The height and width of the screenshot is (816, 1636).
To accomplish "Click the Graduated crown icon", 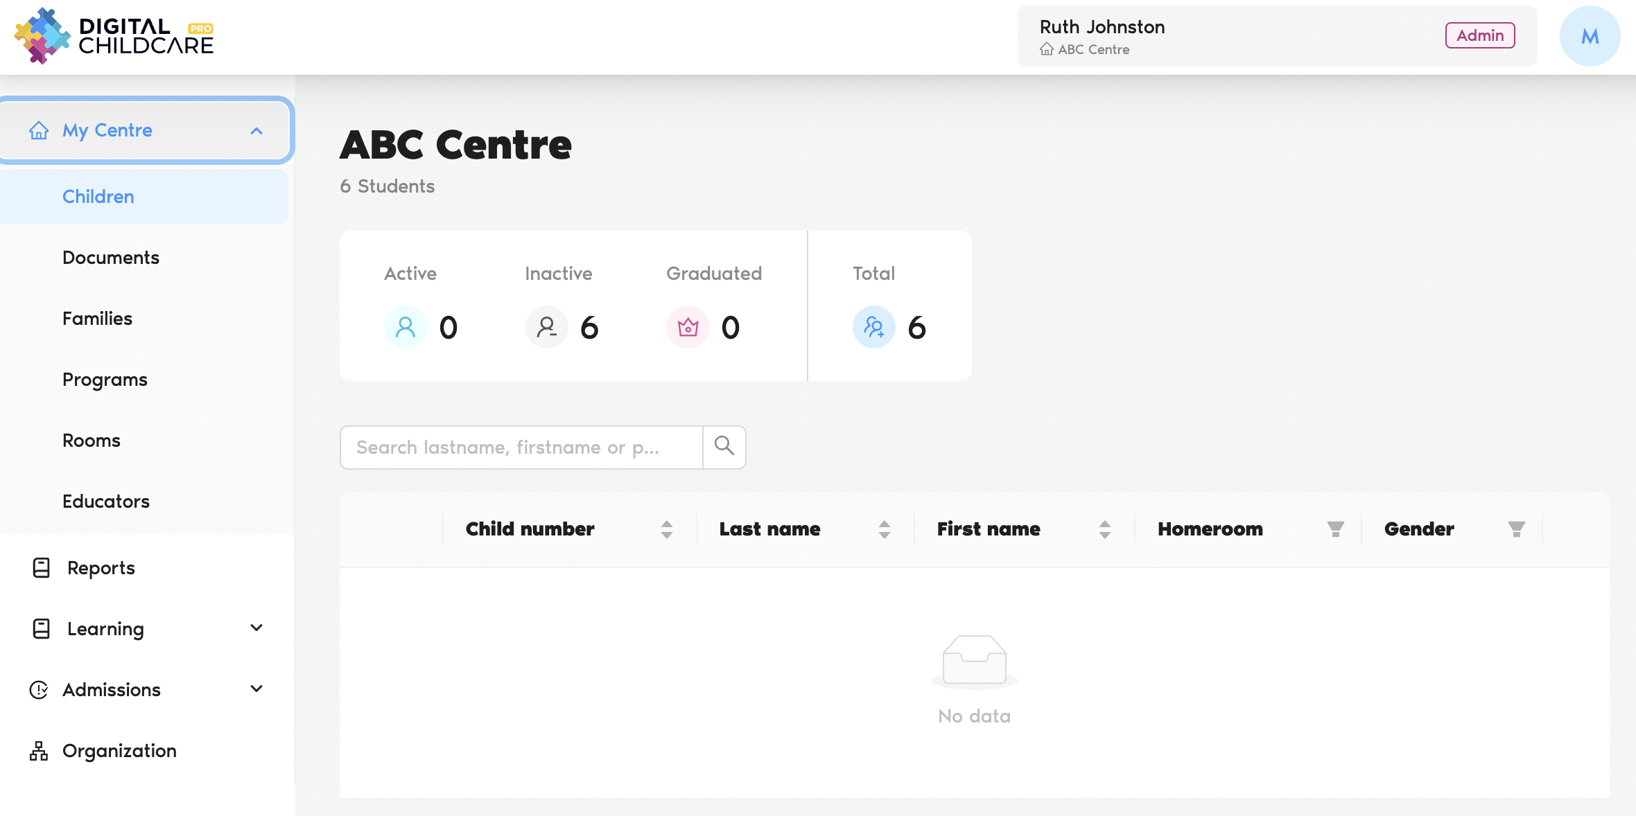I will [x=688, y=327].
